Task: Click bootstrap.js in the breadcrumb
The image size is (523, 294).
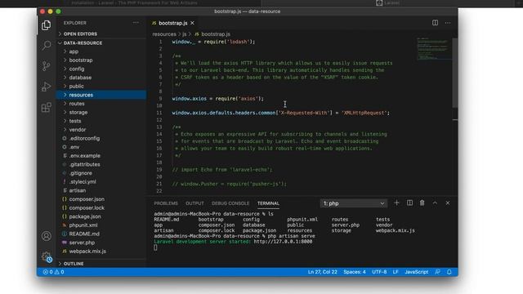Action: point(216,34)
